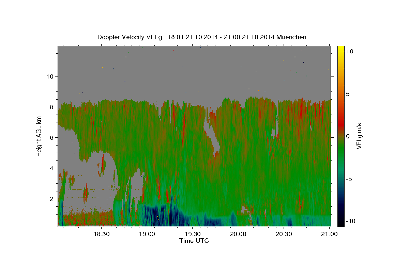
Task: Click the colorbar label 'VELg m/s'
Action: (x=359, y=136)
